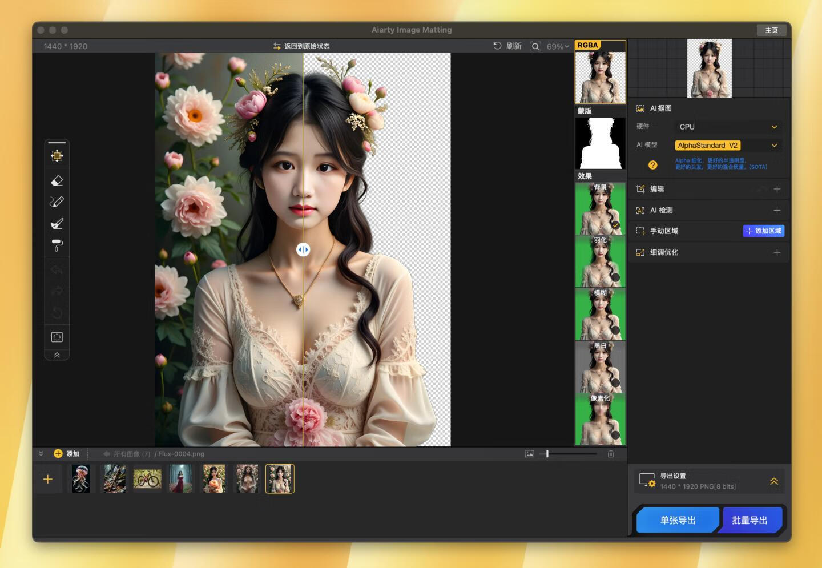
Task: Toggle the circle on 黑白 effect
Action: 616,383
